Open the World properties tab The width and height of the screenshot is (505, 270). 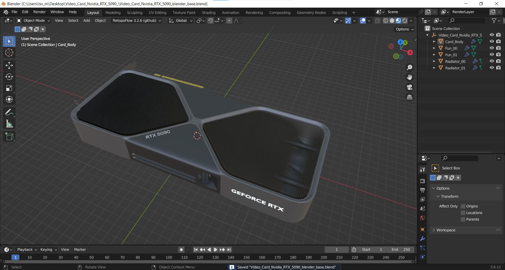tap(422, 218)
